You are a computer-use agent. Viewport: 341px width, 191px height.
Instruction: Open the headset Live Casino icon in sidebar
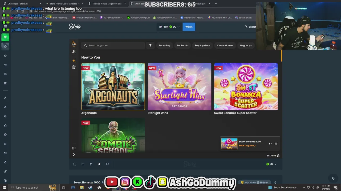point(5,125)
